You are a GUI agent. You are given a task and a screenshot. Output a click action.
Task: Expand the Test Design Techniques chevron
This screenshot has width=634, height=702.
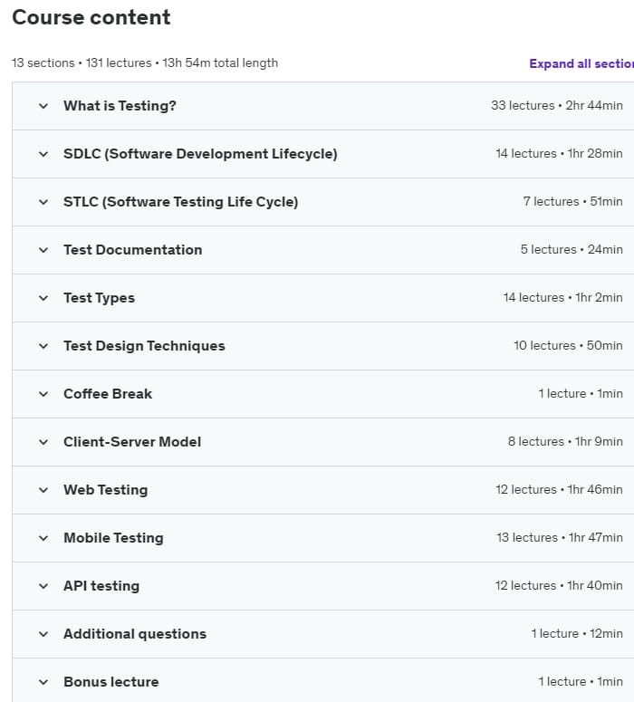point(43,347)
